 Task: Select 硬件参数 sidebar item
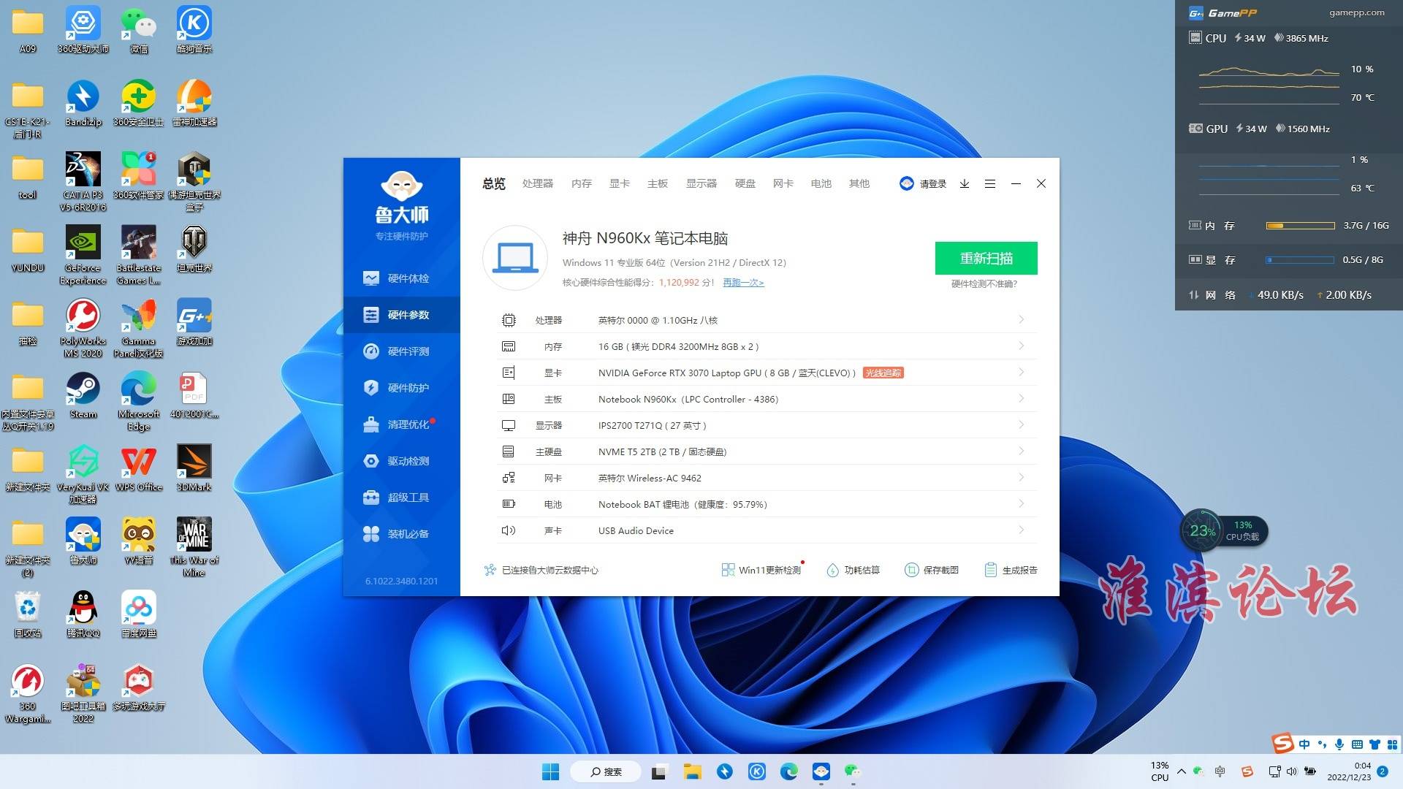(401, 315)
